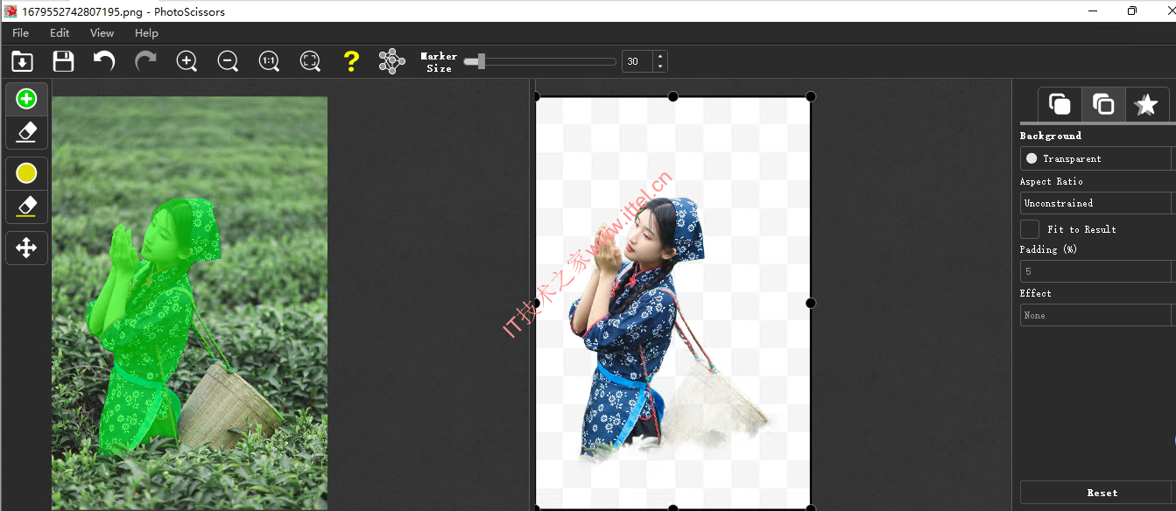Open the File menu

20,33
